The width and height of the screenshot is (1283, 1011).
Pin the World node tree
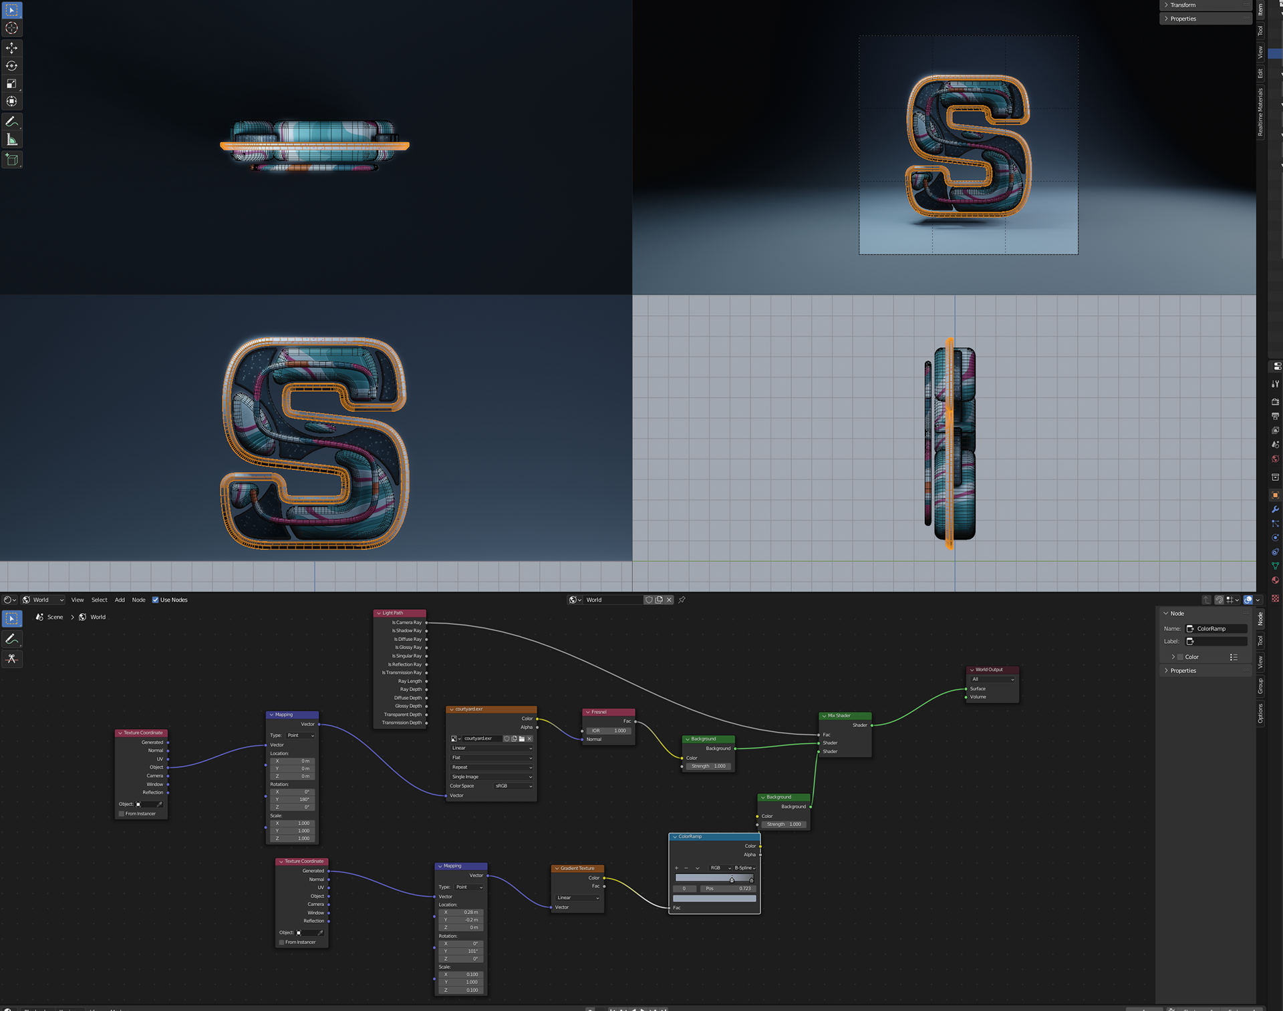(x=682, y=600)
